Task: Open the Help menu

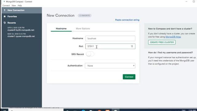Action: (20, 6)
